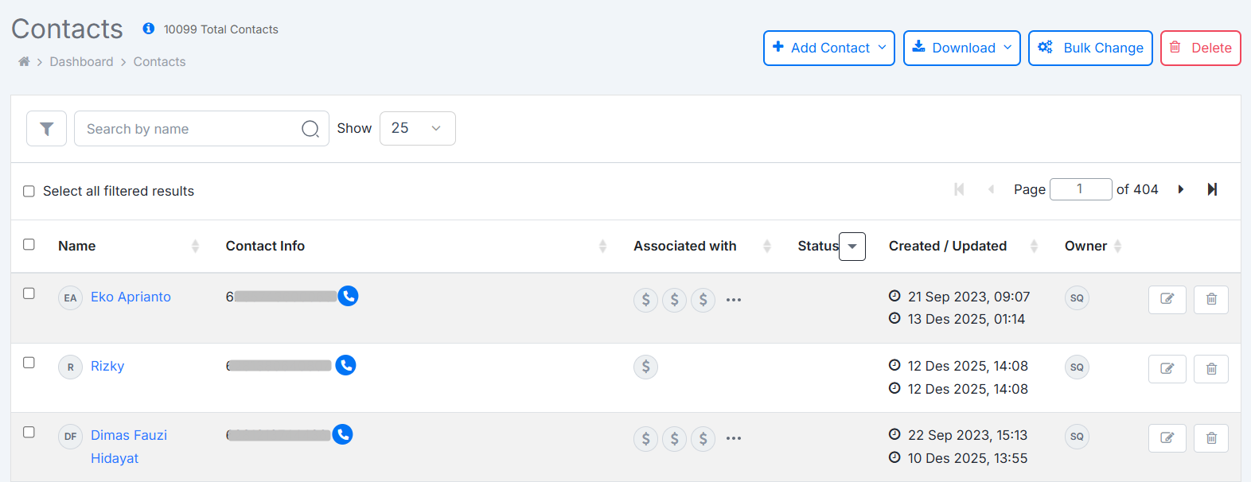Expand the Add Contact dropdown
The image size is (1251, 482).
click(828, 48)
